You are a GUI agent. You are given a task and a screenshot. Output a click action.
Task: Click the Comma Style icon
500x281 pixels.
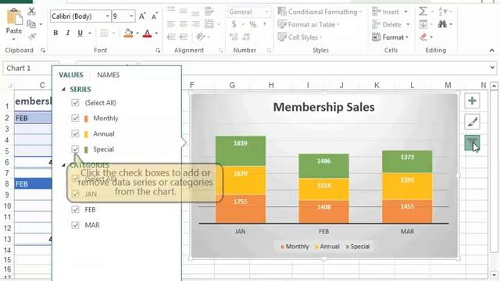(265, 24)
